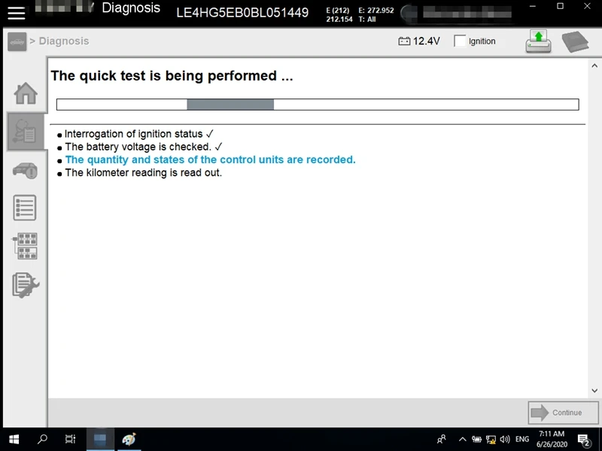Go to the Home sidebar icon
This screenshot has height=451, width=602.
point(26,93)
